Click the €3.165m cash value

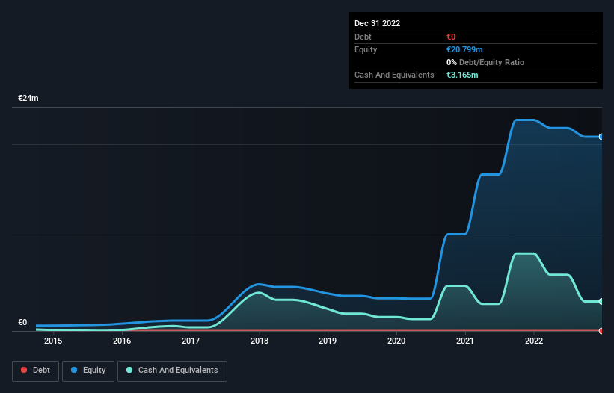[462, 75]
